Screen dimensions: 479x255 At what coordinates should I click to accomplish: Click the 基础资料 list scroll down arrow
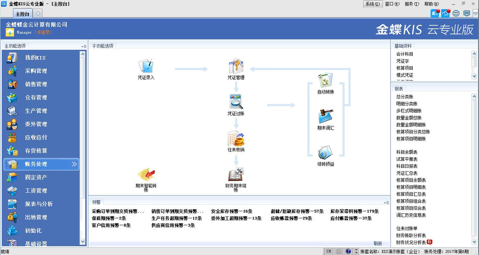click(x=474, y=76)
